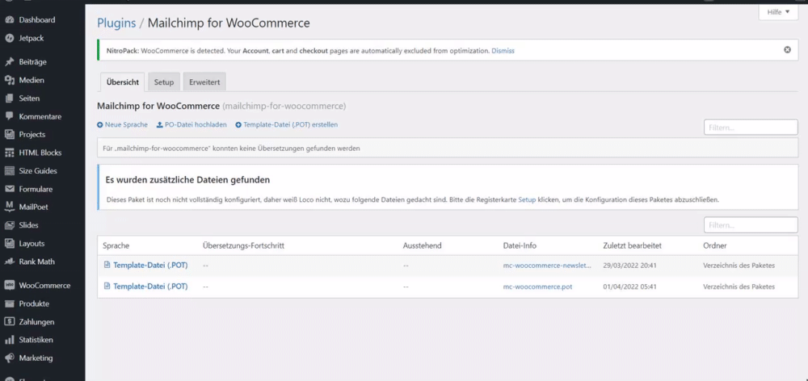This screenshot has height=381, width=808.
Task: Click the Rank Math chart icon
Action: tap(9, 262)
